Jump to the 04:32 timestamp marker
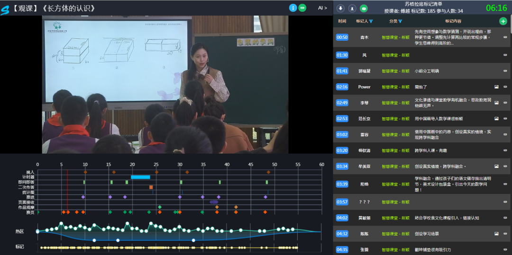 coord(342,234)
